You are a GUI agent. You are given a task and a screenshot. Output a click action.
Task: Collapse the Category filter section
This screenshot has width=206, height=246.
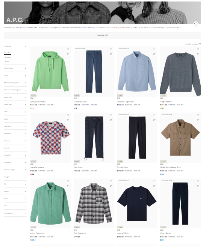(15, 46)
